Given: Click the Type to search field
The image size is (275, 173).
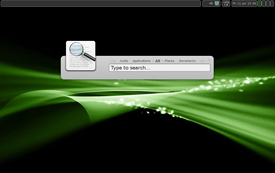Looking at the screenshot, I should coord(159,68).
